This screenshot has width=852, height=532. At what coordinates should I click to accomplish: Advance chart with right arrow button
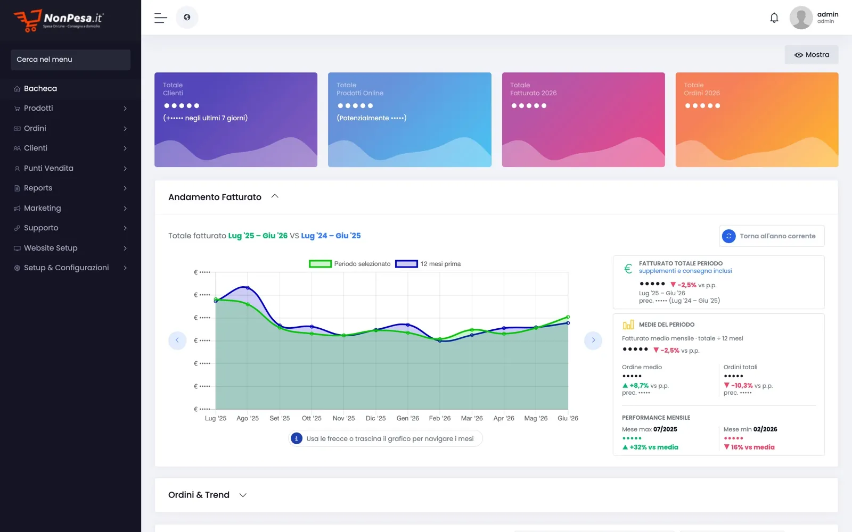click(x=593, y=340)
